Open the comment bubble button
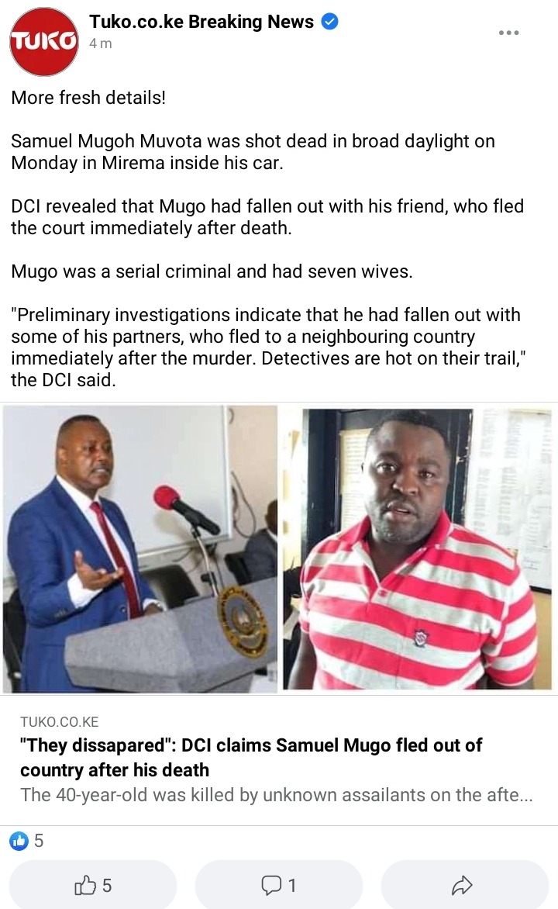The width and height of the screenshot is (558, 909). point(279,885)
